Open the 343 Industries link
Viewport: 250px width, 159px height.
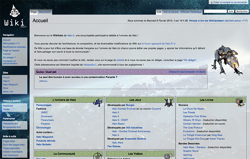(x=134, y=128)
